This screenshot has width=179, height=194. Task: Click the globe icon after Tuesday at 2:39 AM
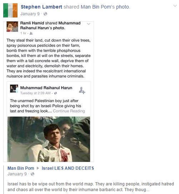(55, 93)
